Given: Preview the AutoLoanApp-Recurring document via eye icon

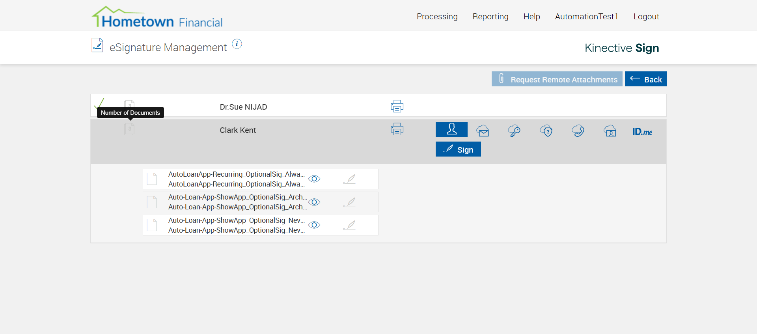Looking at the screenshot, I should [x=314, y=179].
